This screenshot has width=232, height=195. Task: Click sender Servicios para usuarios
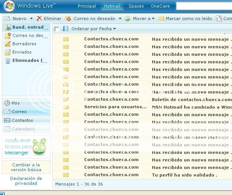point(115,107)
